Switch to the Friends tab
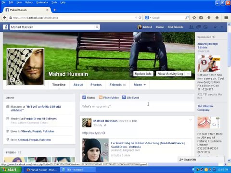Screen dimensions: 231x173 117,85
